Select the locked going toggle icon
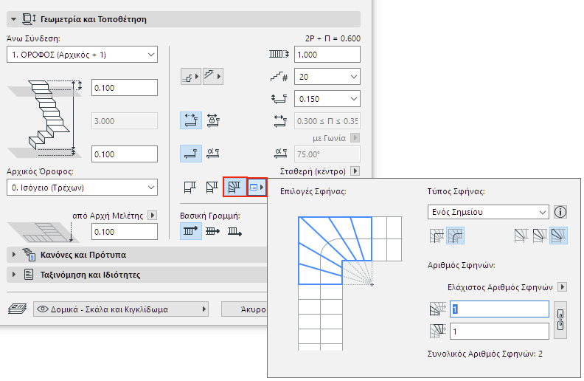Viewport: 584px width, 381px height. (213, 120)
